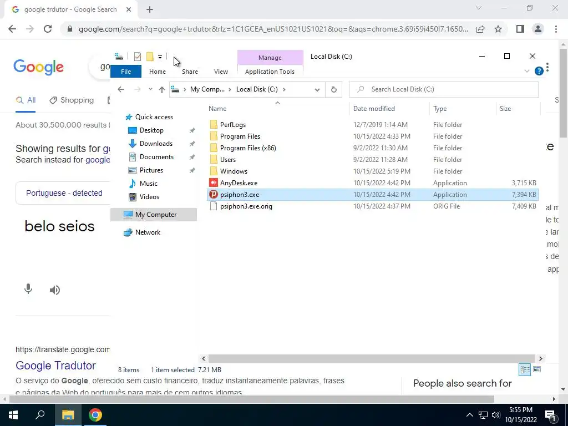Go back in File Explorer
The image size is (568, 426).
point(121,89)
